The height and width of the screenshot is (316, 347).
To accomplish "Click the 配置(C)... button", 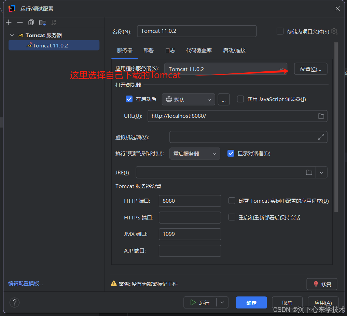I will 310,69.
